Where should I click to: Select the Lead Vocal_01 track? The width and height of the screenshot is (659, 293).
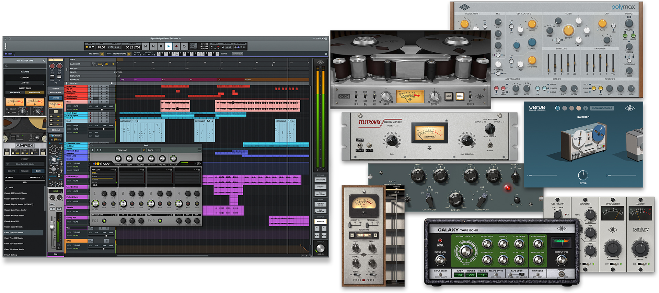coord(77,177)
